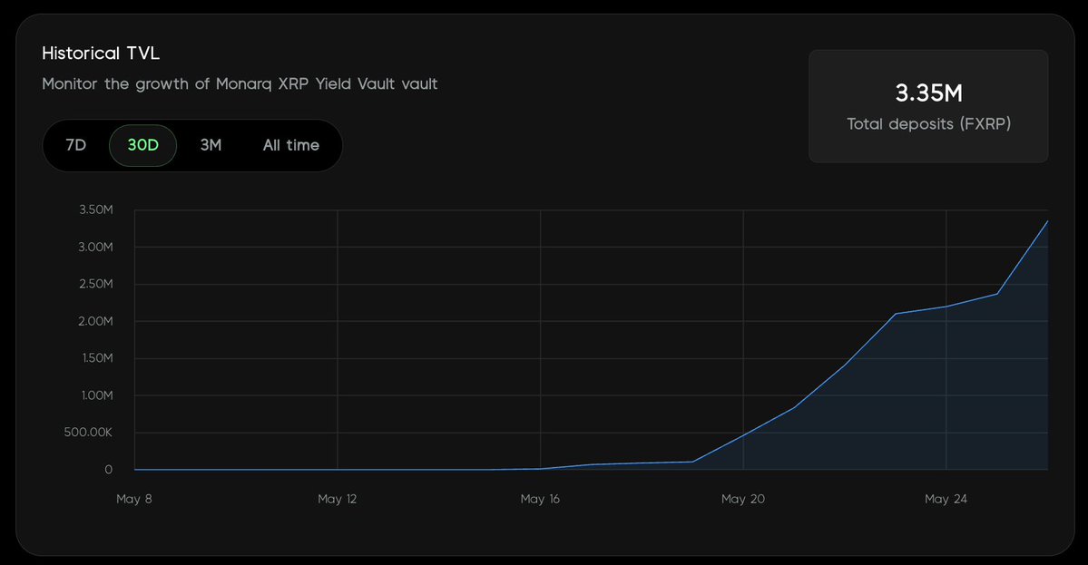Switch to the 3M time range

pos(211,146)
